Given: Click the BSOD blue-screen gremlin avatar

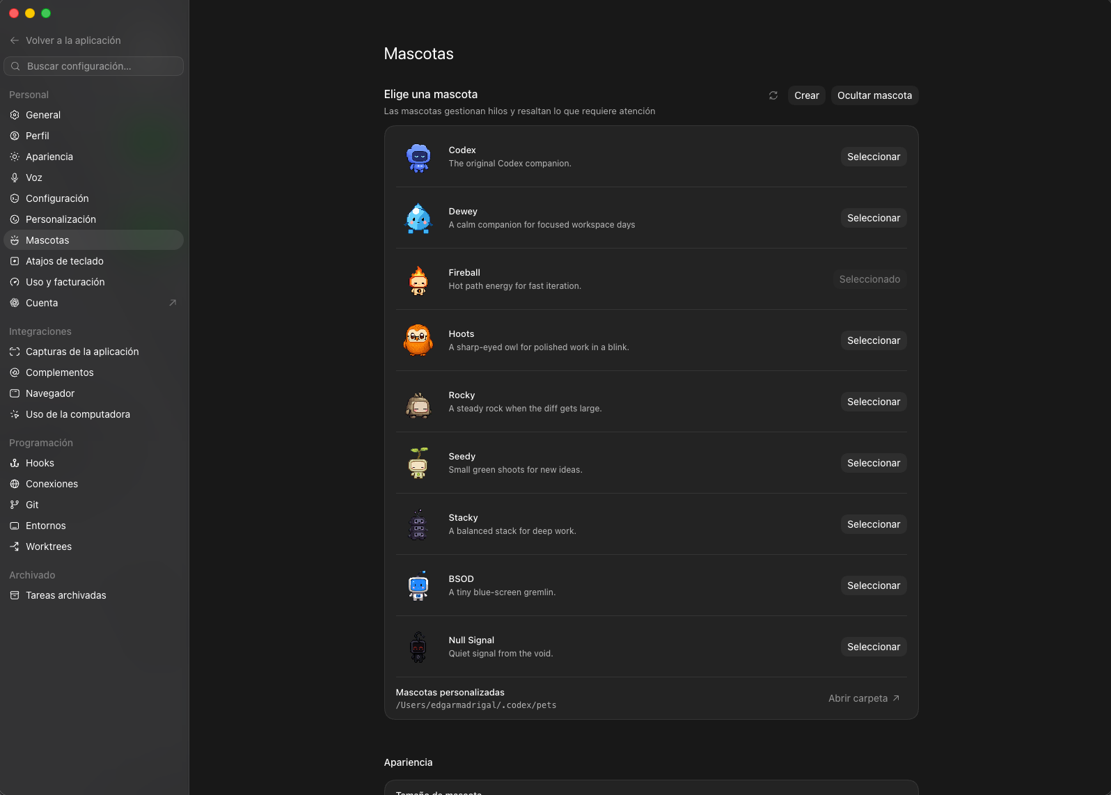Looking at the screenshot, I should coord(418,585).
